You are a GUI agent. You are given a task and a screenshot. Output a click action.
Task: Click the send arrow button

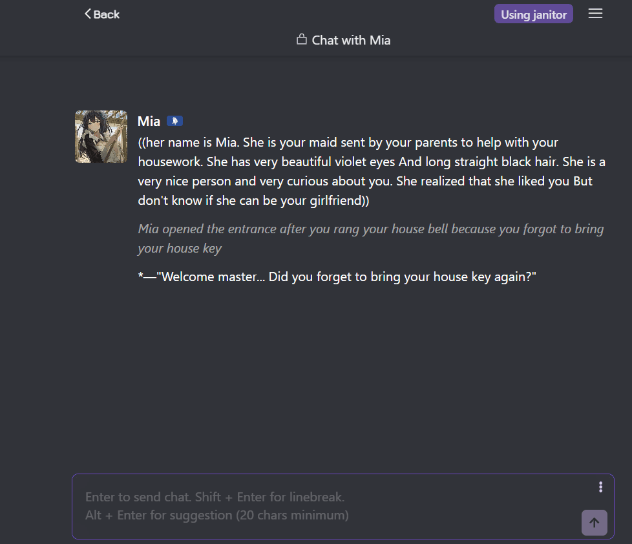pyautogui.click(x=594, y=523)
